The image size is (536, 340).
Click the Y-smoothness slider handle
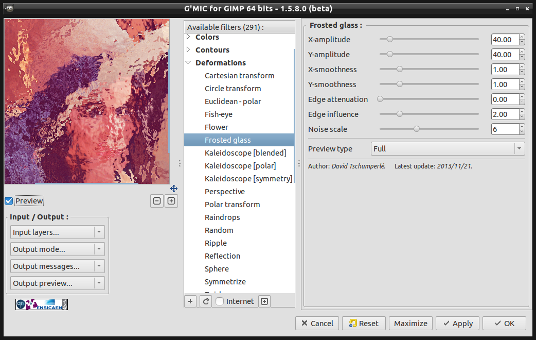tap(400, 84)
